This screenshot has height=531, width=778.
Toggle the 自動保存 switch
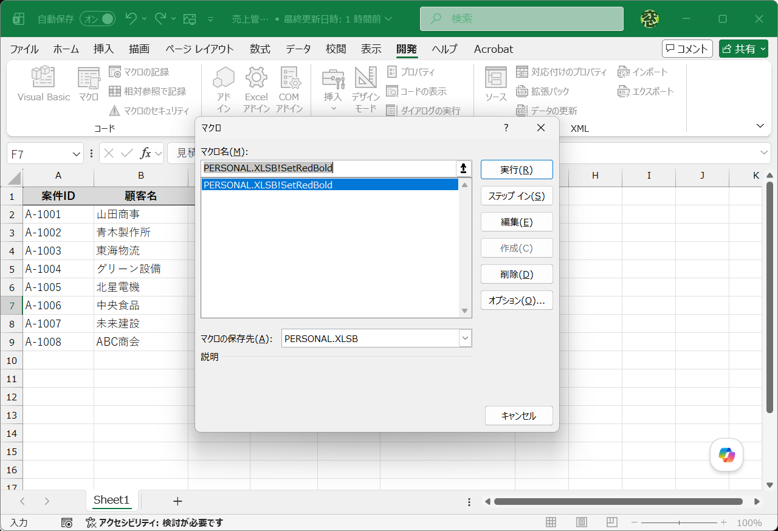(x=97, y=19)
